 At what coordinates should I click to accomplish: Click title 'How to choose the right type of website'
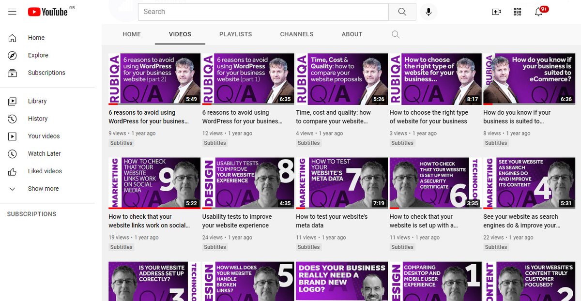[429, 117]
